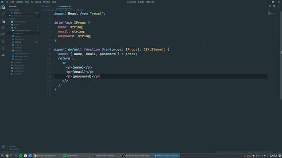Launch Spotify from pinned green icon
The image size is (282, 158).
(21, 156)
